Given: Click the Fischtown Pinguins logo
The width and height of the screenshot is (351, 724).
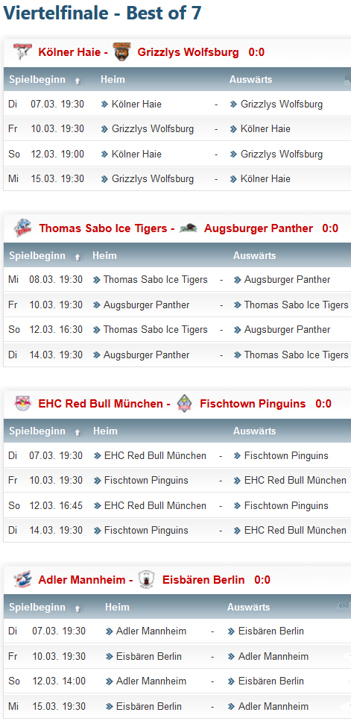Looking at the screenshot, I should [x=185, y=404].
